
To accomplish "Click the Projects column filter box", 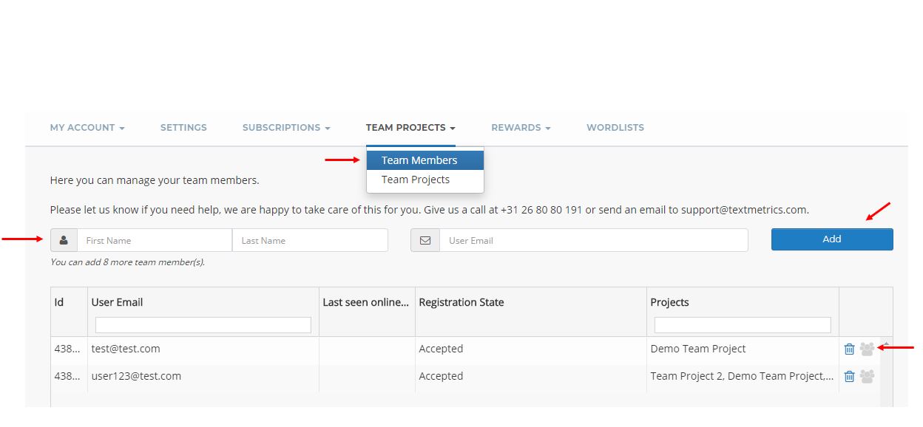I will 743,325.
